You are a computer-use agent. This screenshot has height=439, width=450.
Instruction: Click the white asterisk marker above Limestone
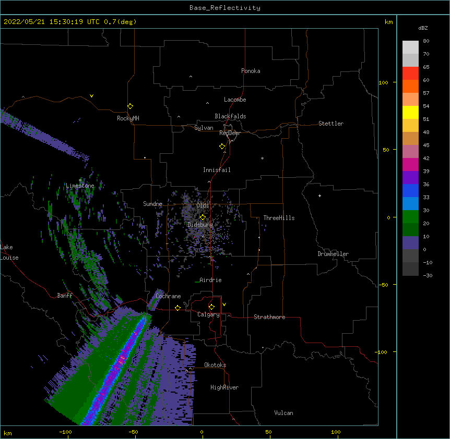[x=80, y=180]
